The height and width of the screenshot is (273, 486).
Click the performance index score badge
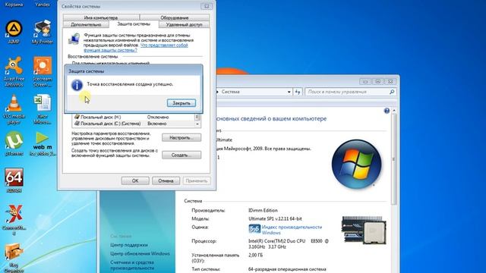(x=254, y=229)
